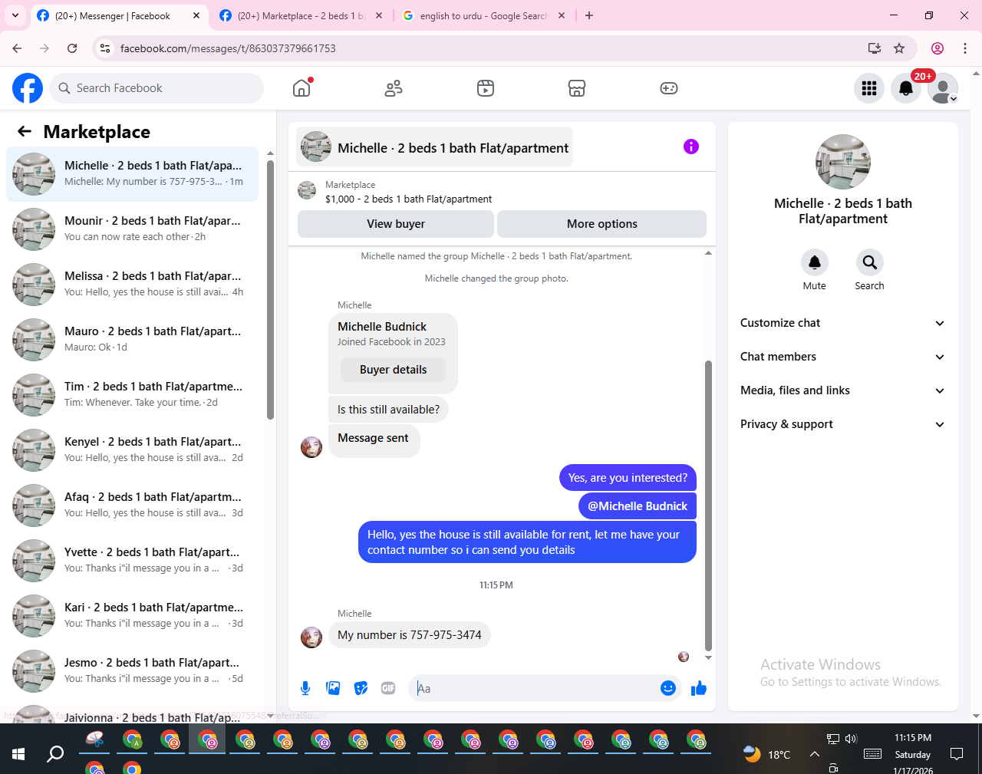Open Chrome three-dot menu
This screenshot has height=774, width=982.
tap(965, 48)
